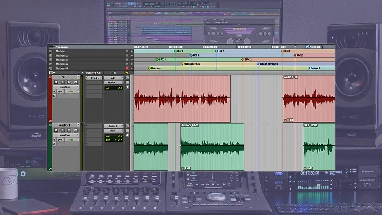Screen dimensions: 382x215
Task: Record-enable the VO track
Action: click(x=56, y=82)
